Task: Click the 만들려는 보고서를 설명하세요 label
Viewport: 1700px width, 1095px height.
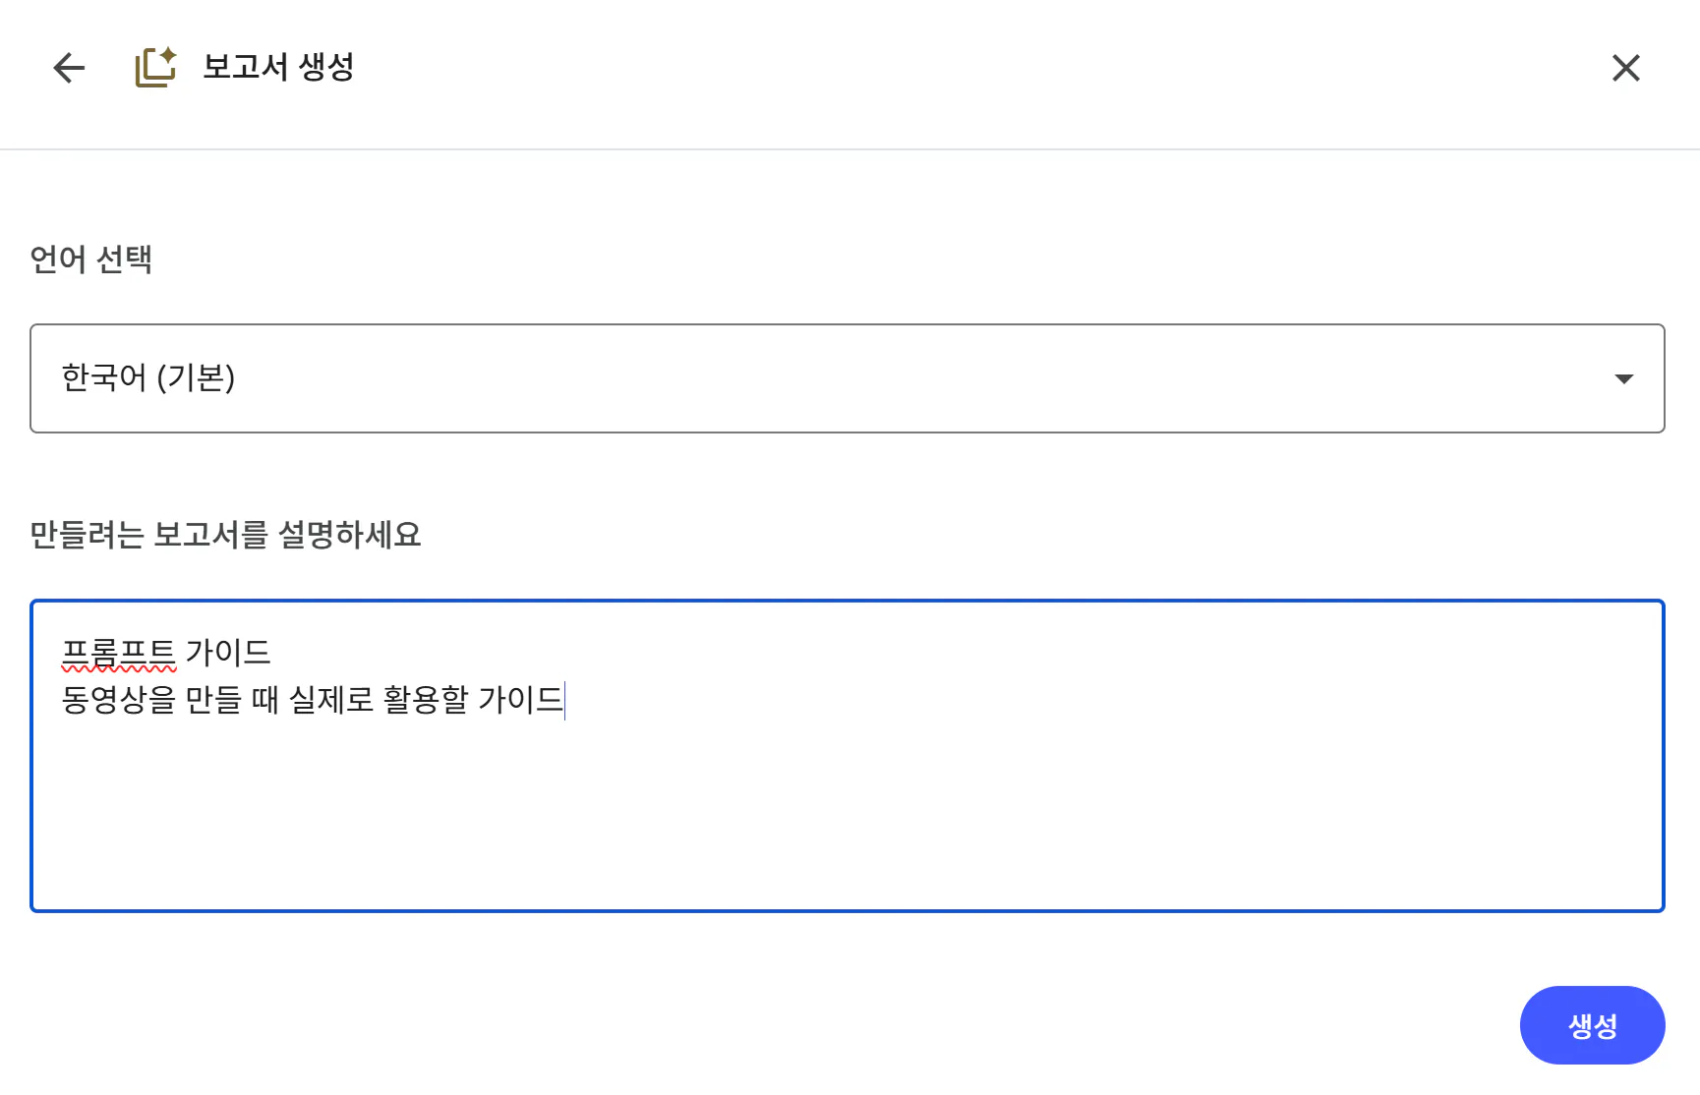Action: [x=225, y=535]
